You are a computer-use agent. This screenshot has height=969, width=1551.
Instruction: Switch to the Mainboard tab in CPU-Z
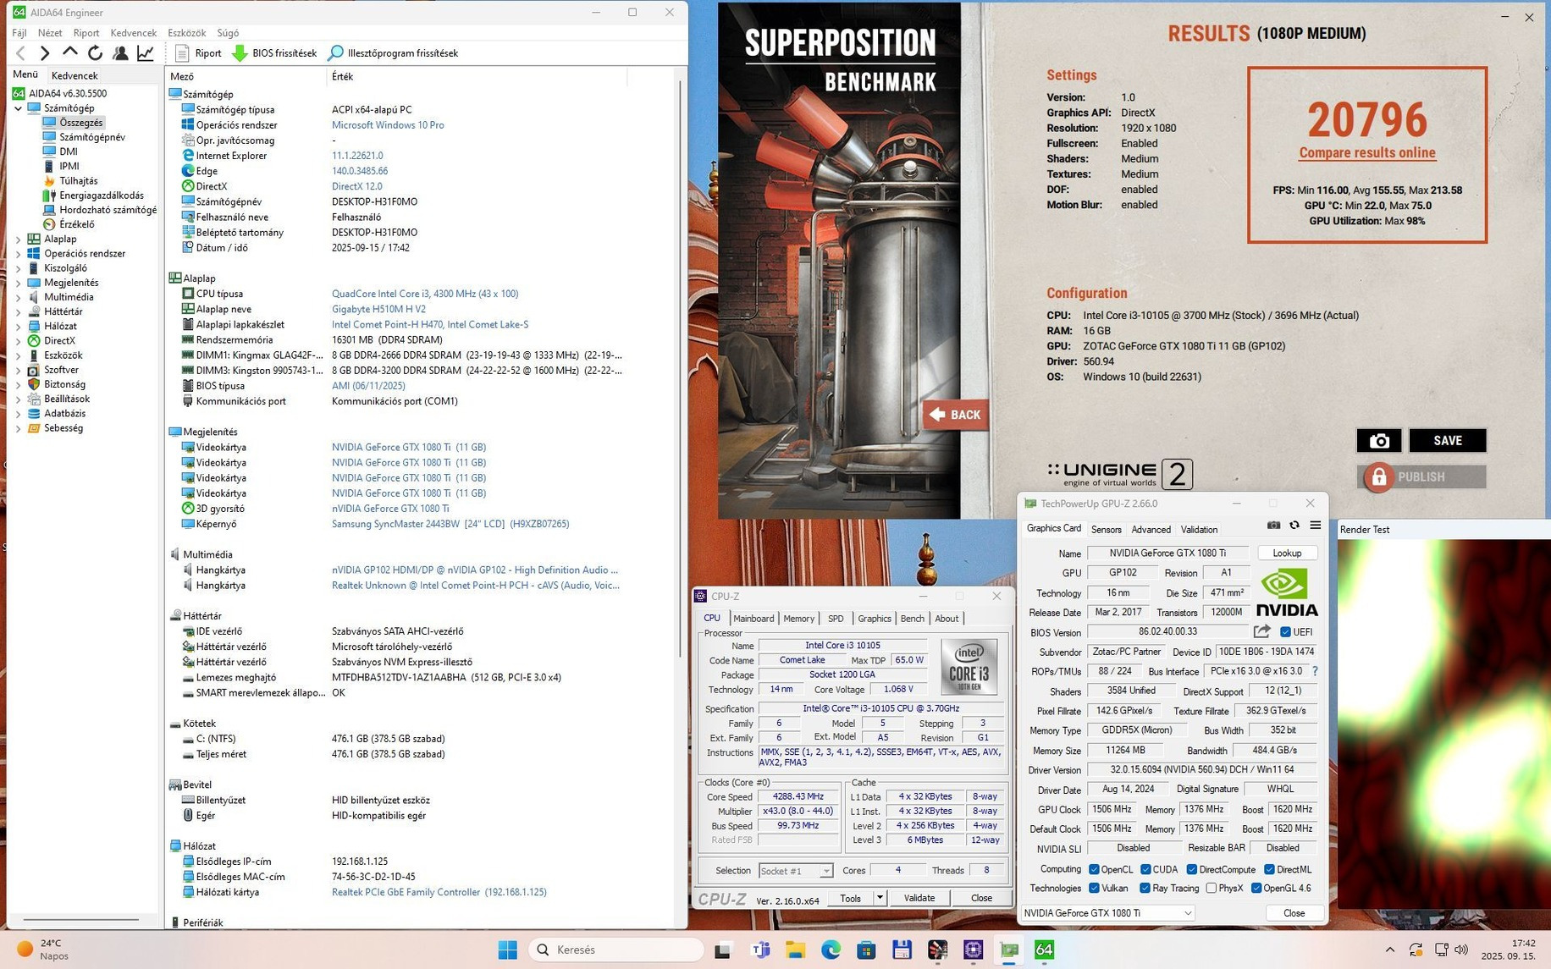click(x=753, y=619)
